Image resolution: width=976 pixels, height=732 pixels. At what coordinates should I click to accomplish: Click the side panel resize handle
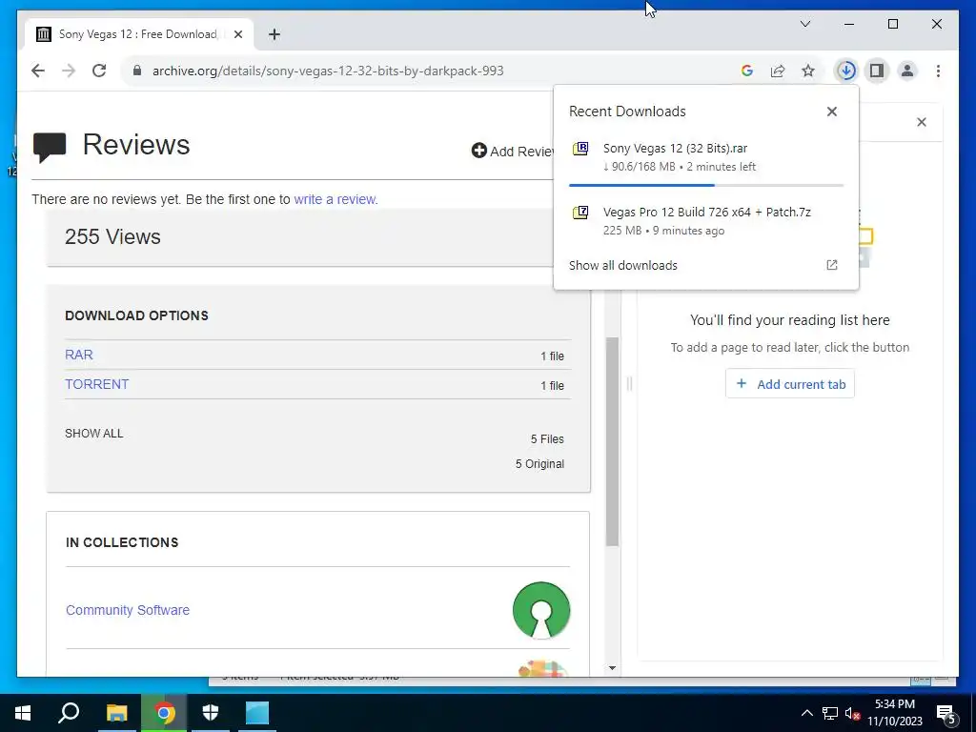point(629,384)
